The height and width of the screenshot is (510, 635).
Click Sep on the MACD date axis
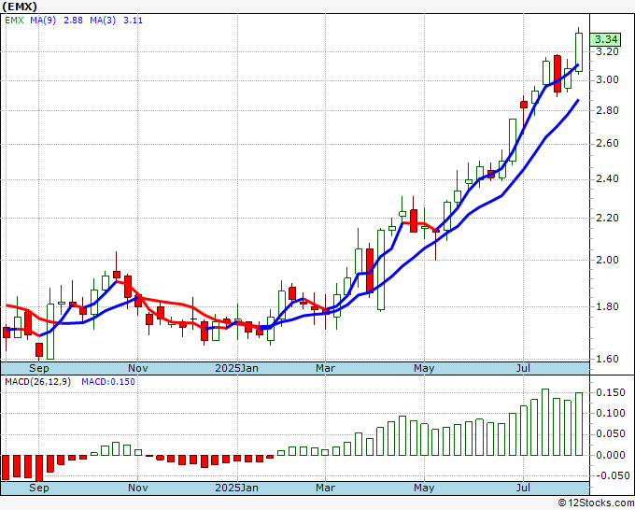tap(39, 488)
